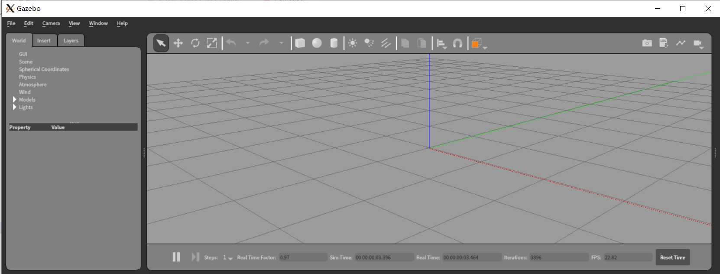Insert a sphere shape
Image resolution: width=720 pixels, height=274 pixels.
click(x=317, y=43)
